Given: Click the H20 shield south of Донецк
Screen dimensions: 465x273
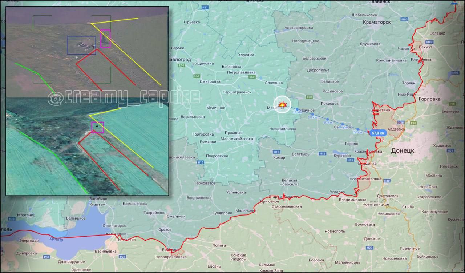Looking at the screenshot, I should [387, 181].
